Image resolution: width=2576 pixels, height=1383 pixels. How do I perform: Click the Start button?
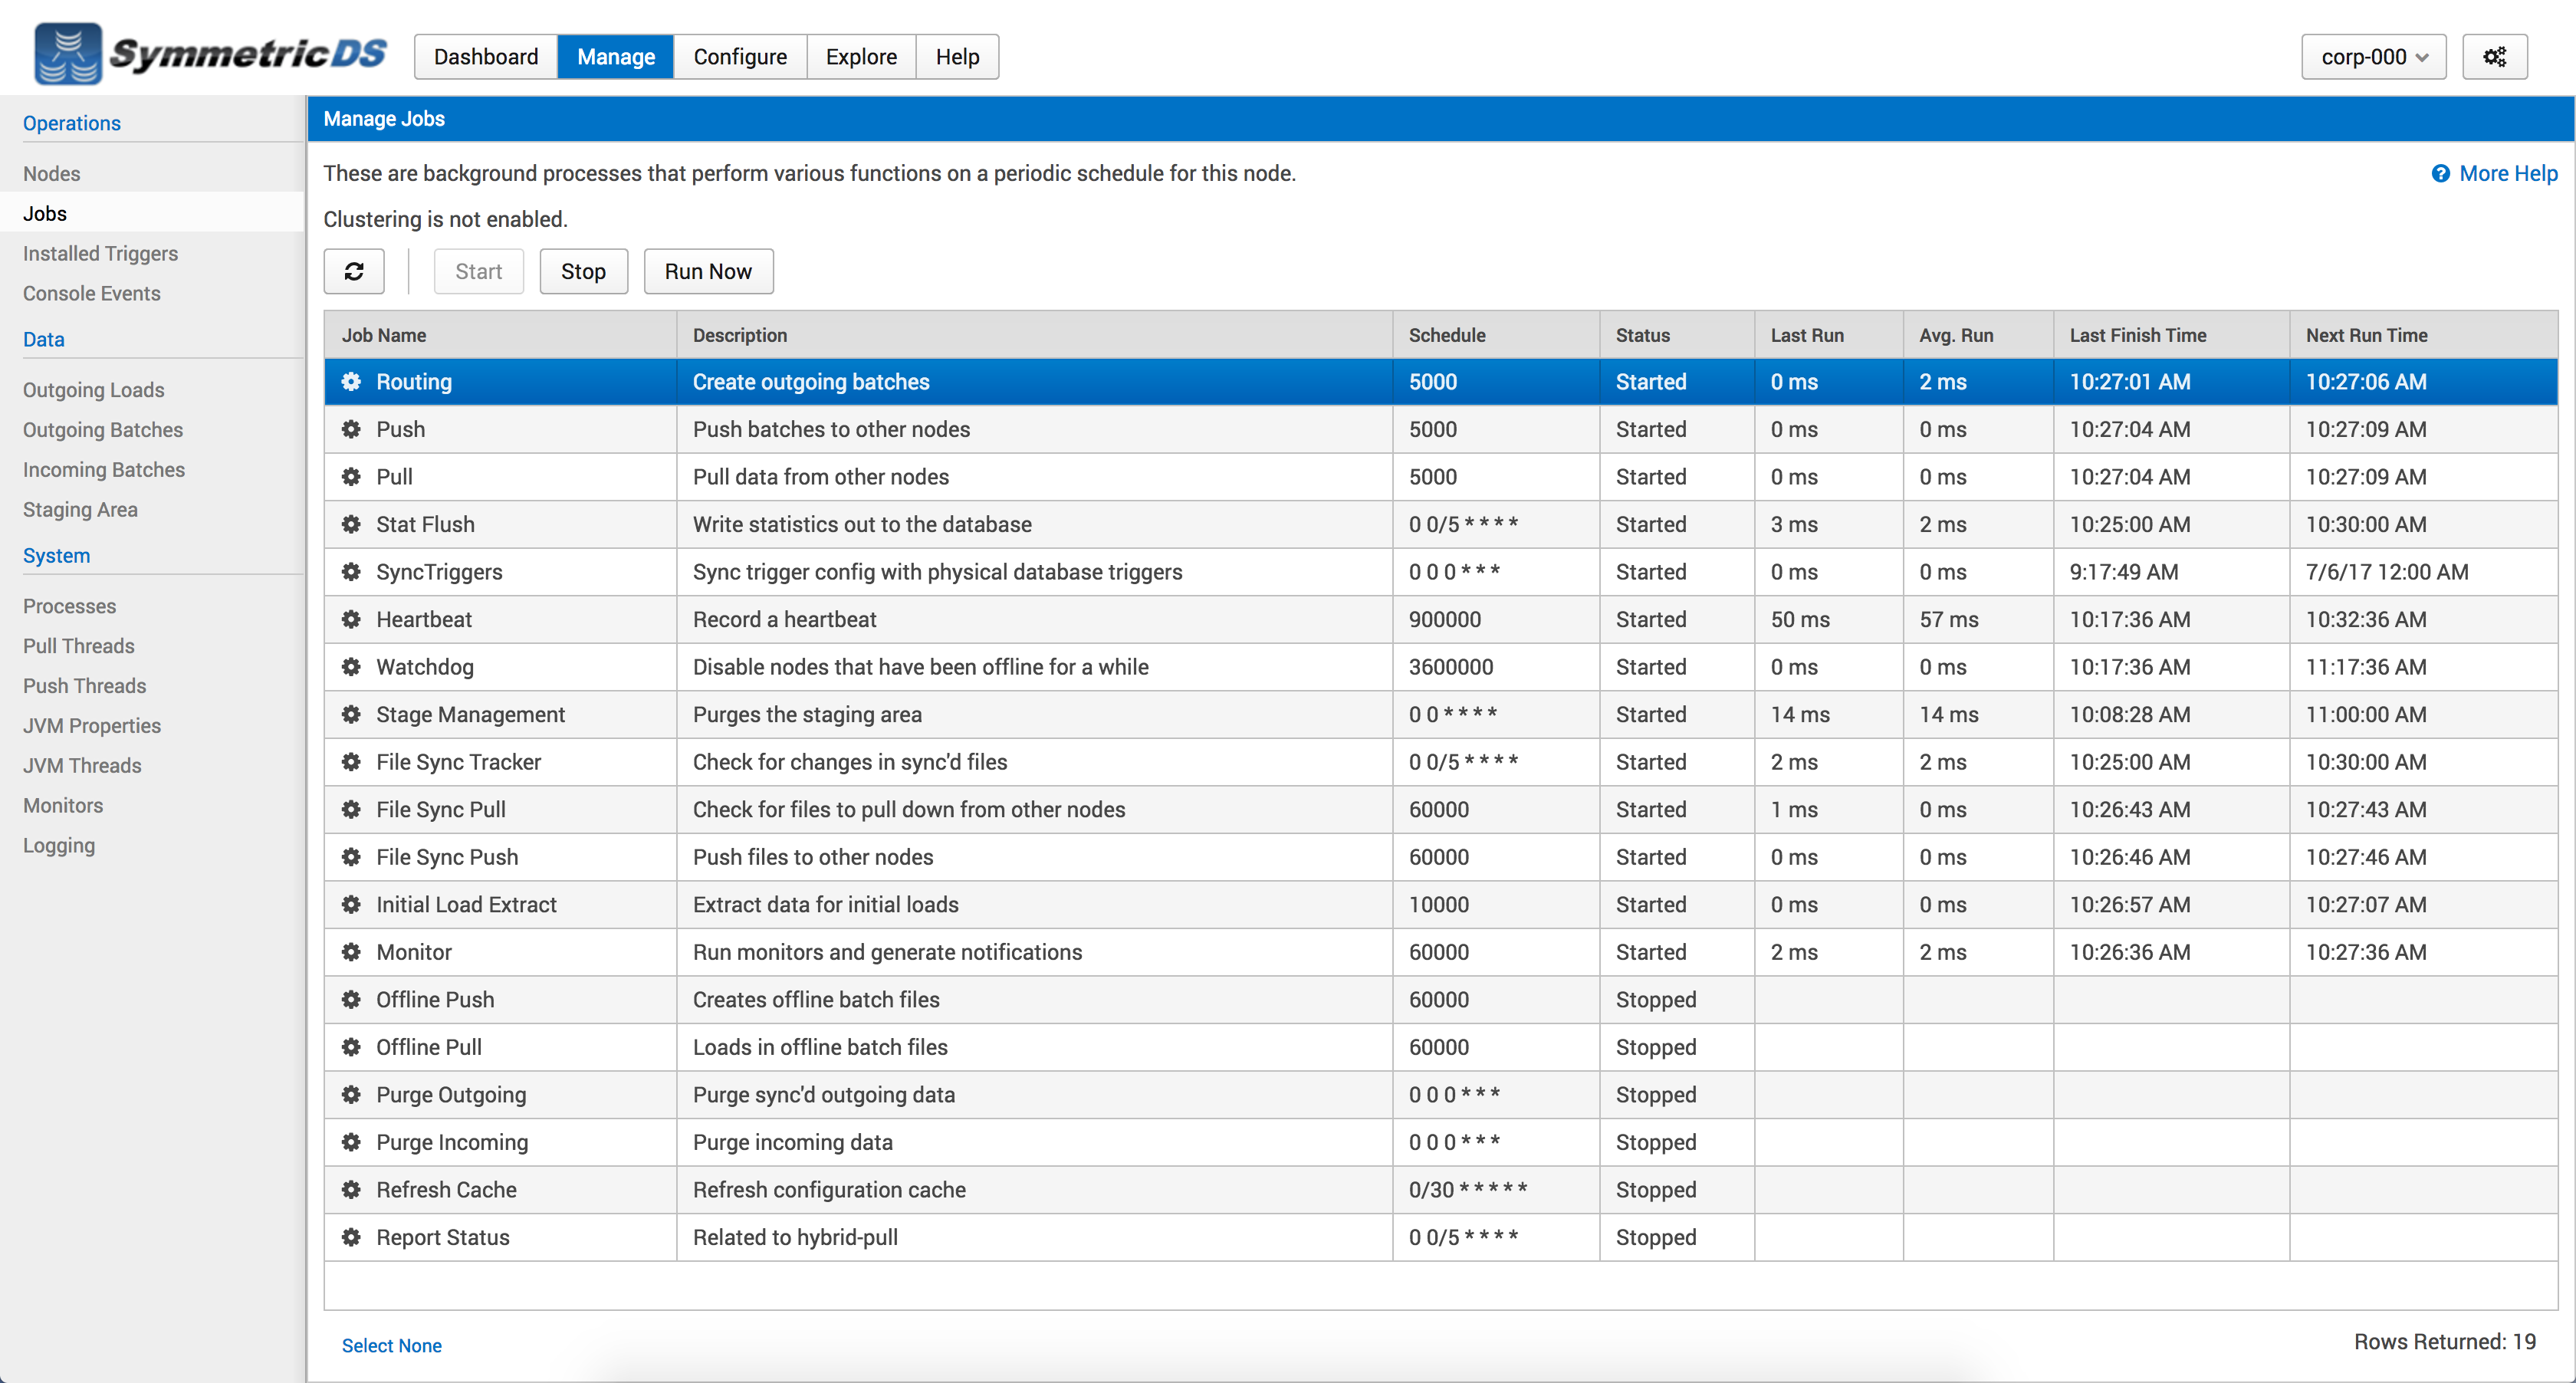pos(478,271)
